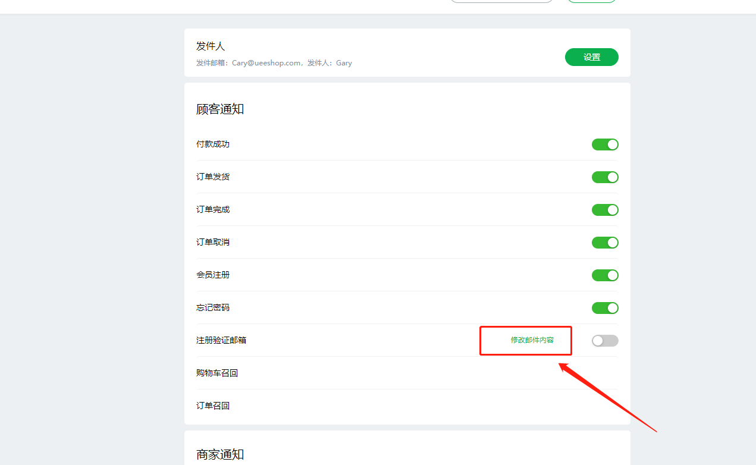This screenshot has height=465, width=756.
Task: Toggle the 订单完成 notification switch
Action: (x=605, y=210)
